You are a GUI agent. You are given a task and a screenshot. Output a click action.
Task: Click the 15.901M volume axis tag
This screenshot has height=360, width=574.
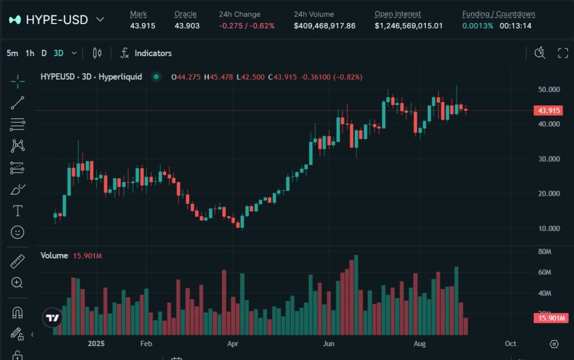[550, 318]
